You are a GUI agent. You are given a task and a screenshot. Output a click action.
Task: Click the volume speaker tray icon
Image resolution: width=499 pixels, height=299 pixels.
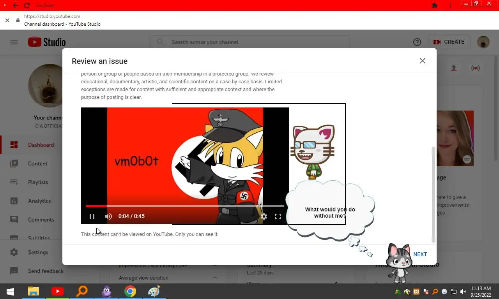click(x=463, y=292)
